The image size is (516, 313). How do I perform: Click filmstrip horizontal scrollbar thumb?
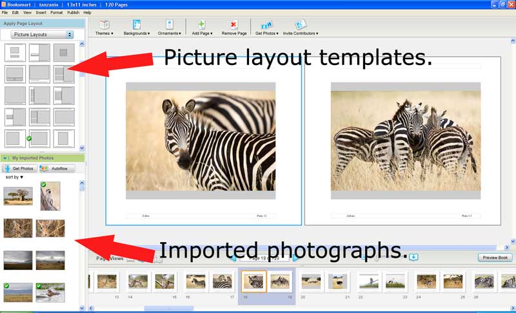tap(169, 308)
